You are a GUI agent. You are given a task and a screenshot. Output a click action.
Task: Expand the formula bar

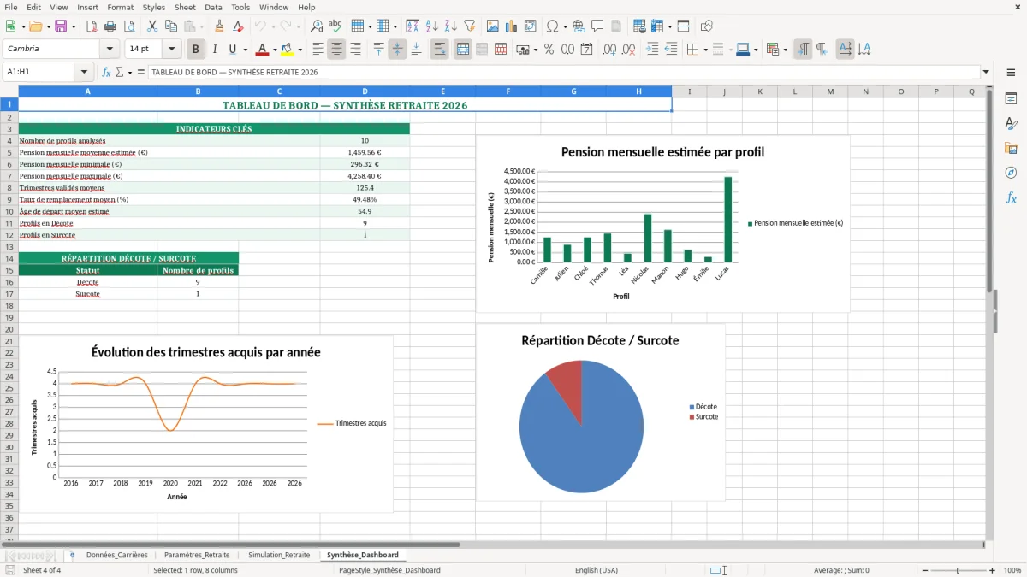(x=987, y=72)
